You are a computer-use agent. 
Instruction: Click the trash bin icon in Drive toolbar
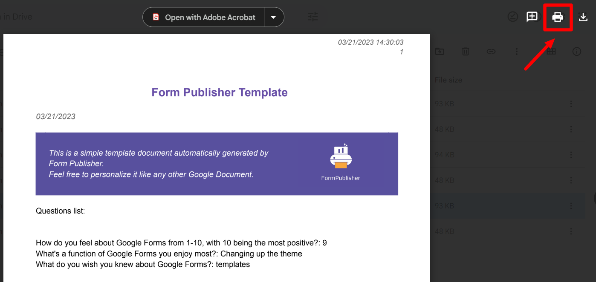point(466,51)
